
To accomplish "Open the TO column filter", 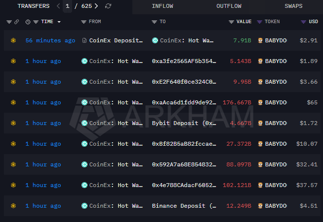I will (154, 22).
